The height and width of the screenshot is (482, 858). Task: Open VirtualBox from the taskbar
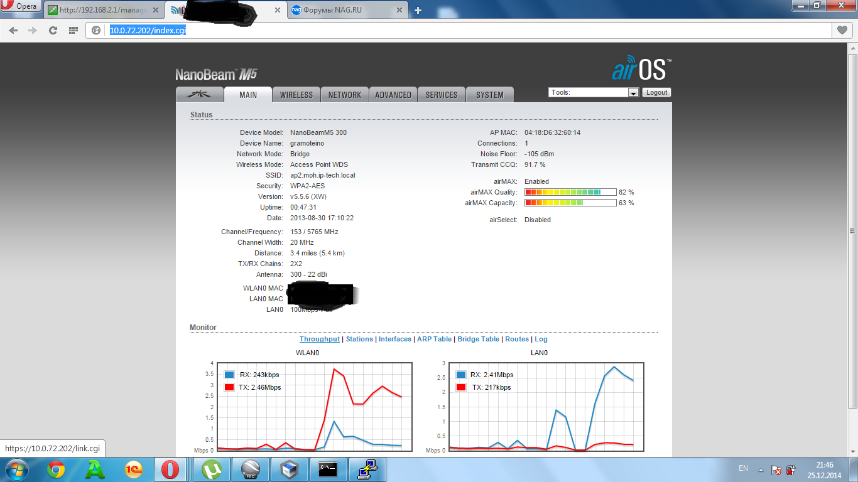(289, 469)
